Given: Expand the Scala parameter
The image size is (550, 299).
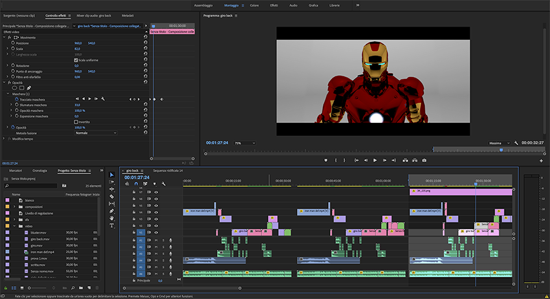Looking at the screenshot, I should (x=7, y=49).
